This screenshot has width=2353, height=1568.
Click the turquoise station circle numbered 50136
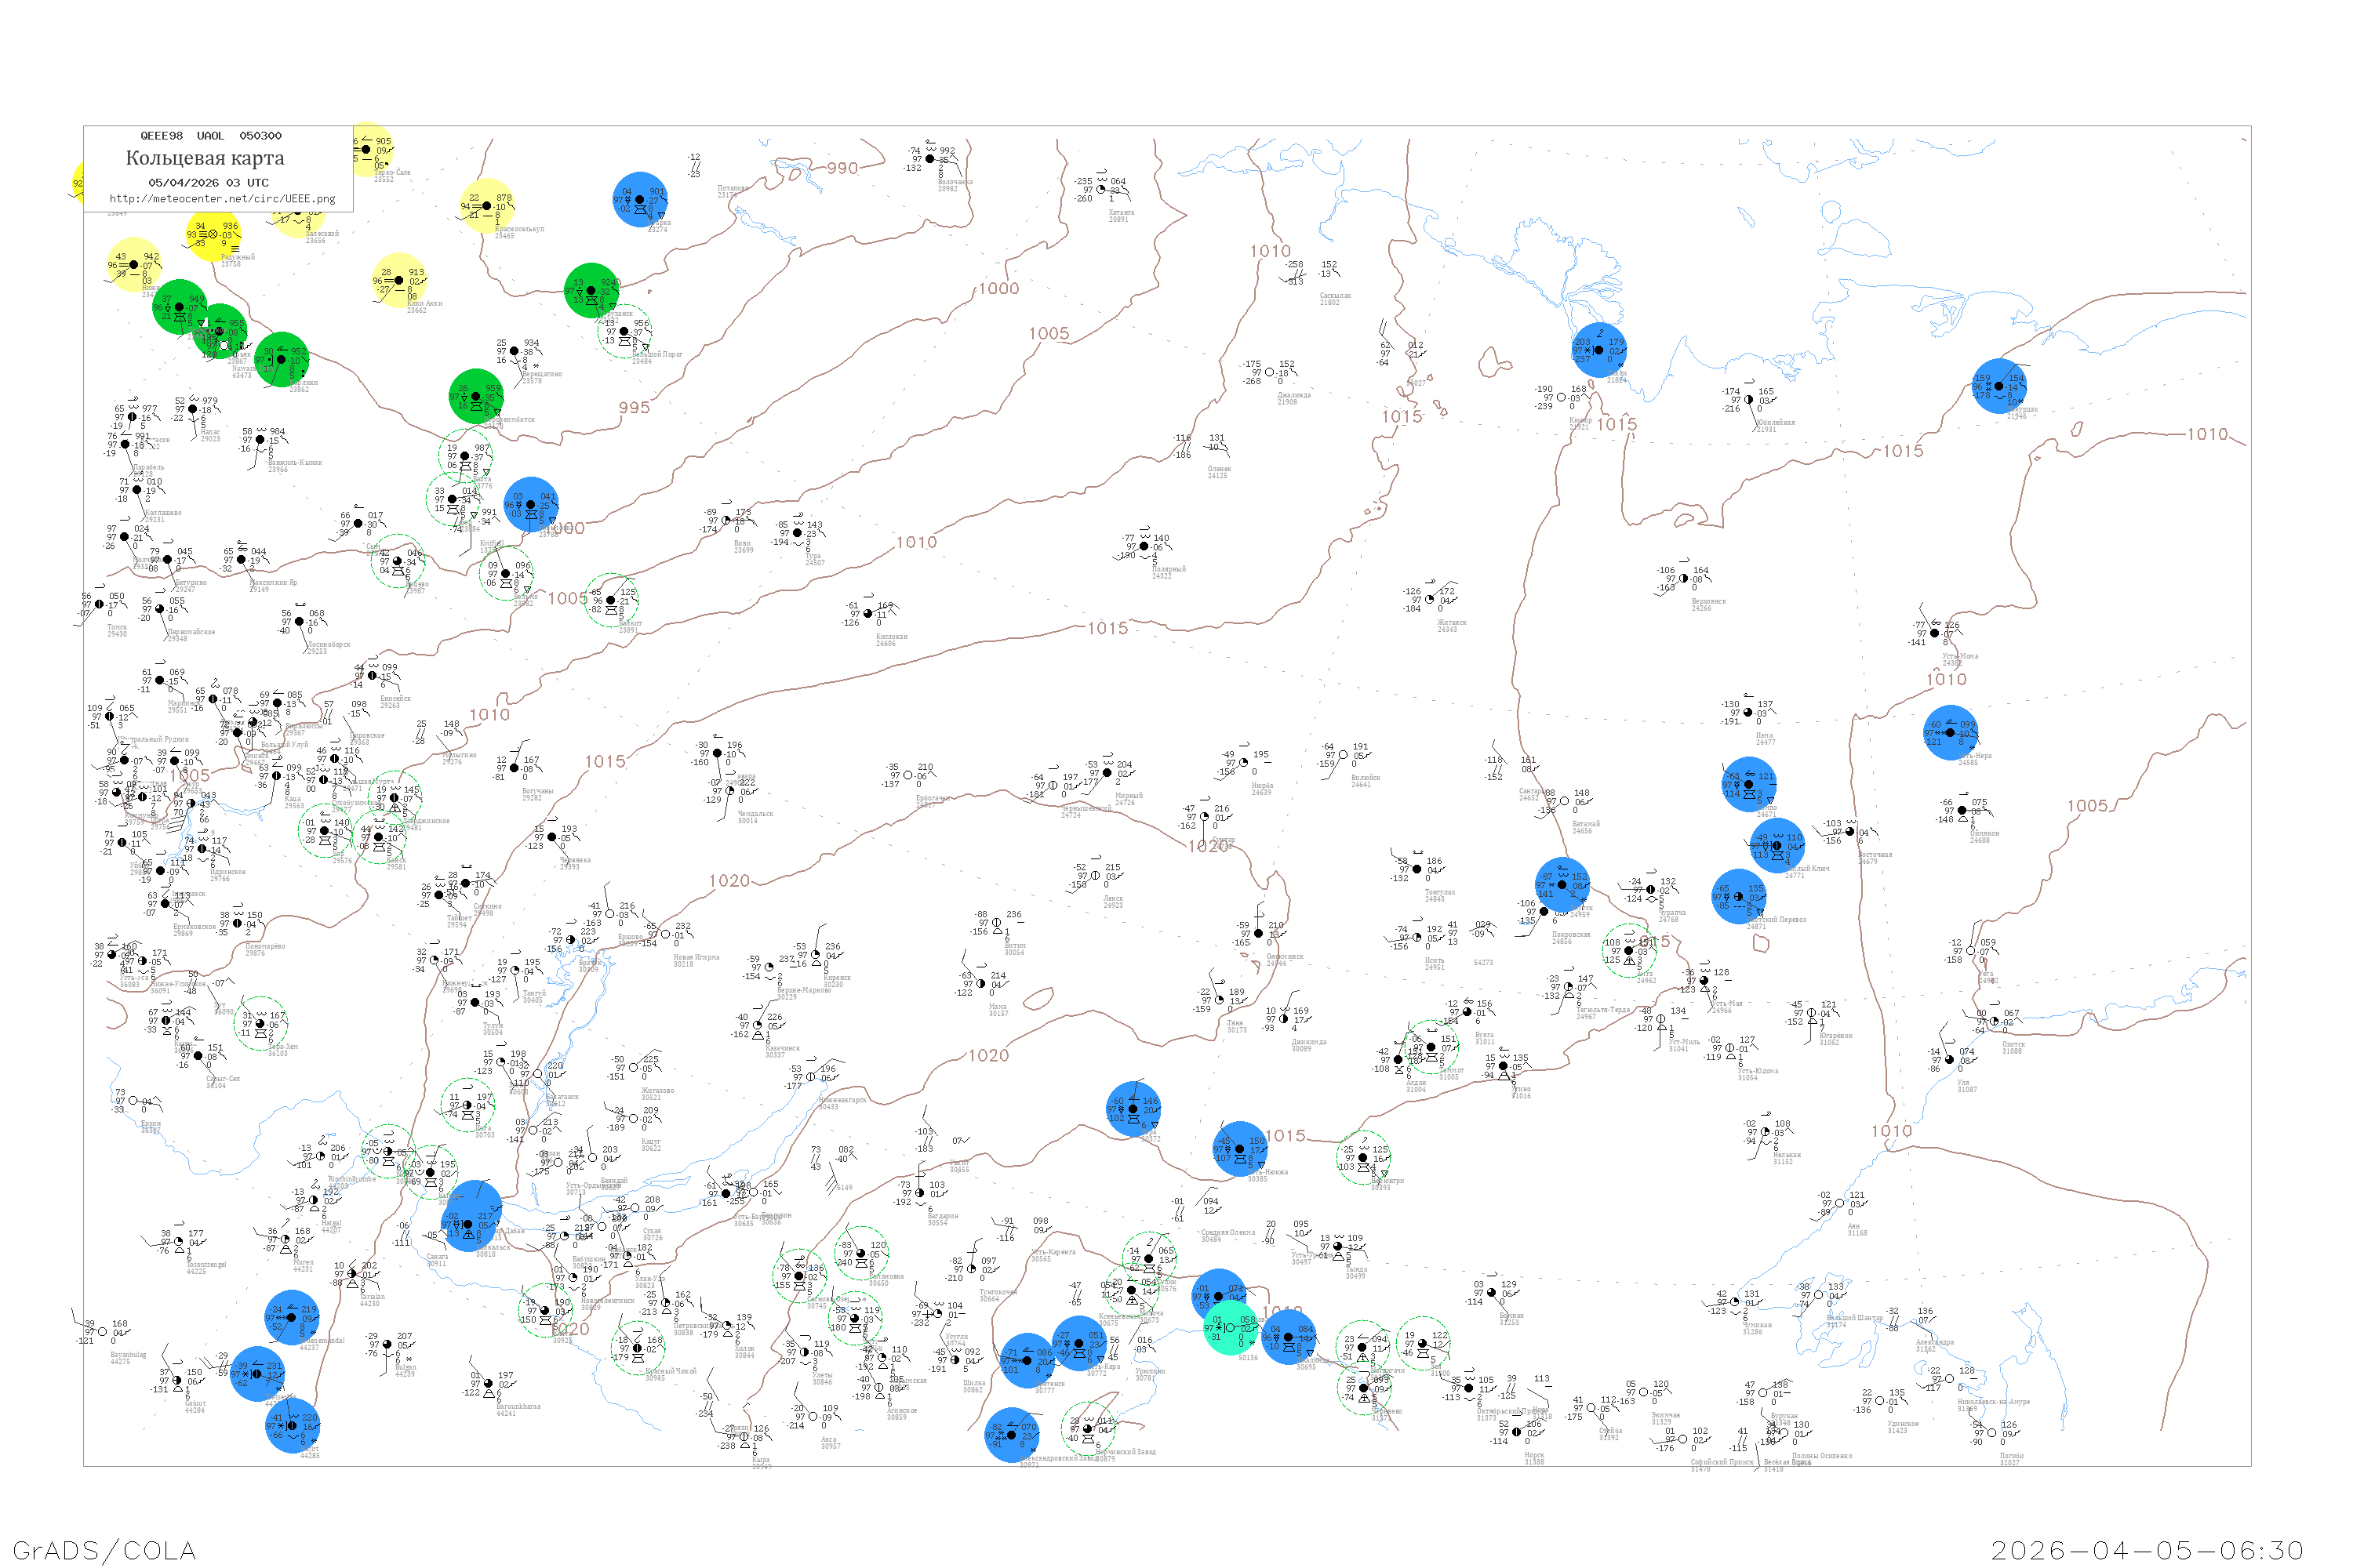point(1230,1328)
